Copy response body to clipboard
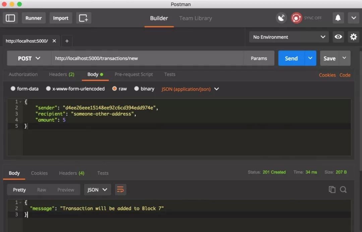This screenshot has width=362, height=232. 332,189
